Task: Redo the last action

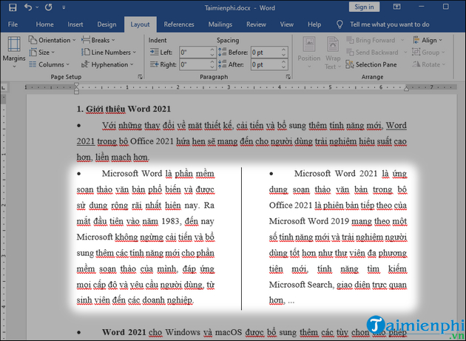Action: [x=48, y=7]
